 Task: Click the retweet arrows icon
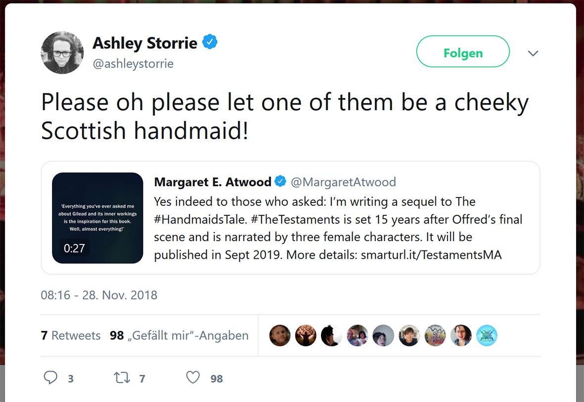pos(122,378)
